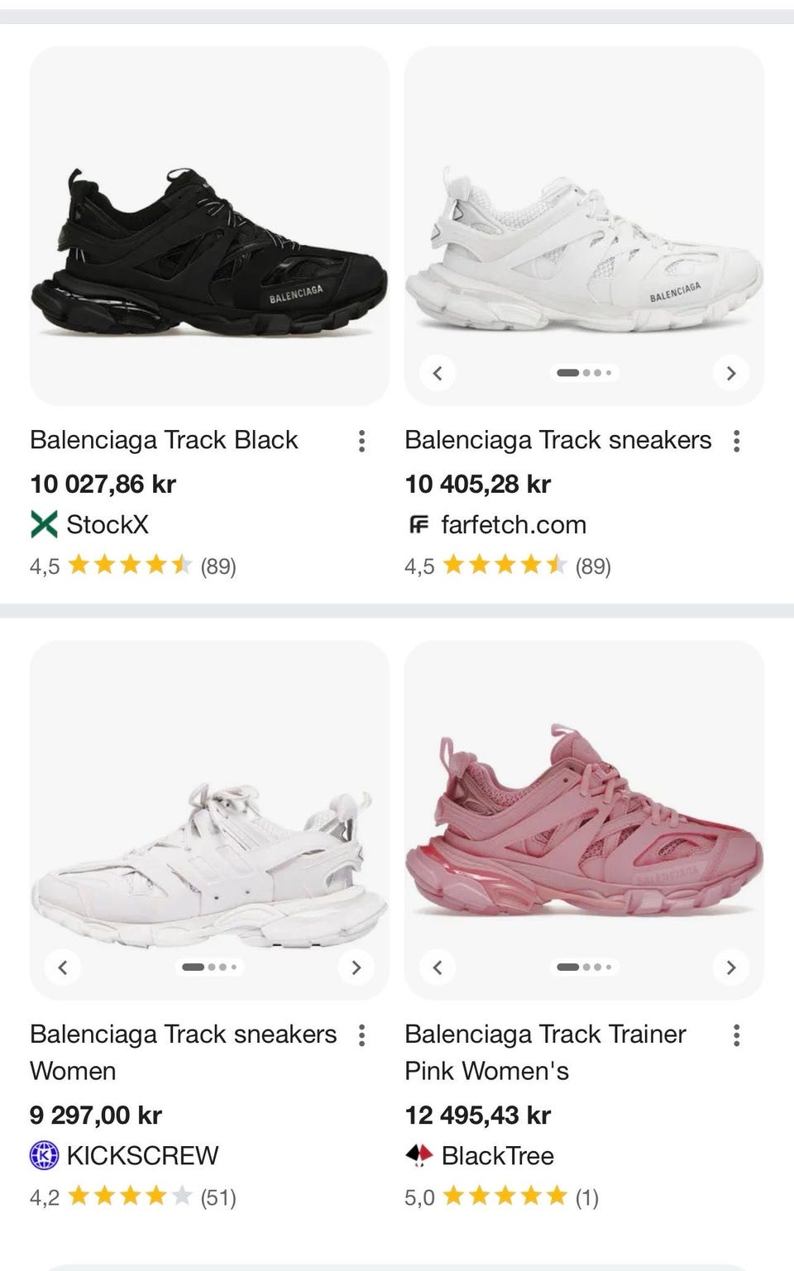Open Balenciaga Track Black product title

point(164,440)
